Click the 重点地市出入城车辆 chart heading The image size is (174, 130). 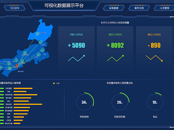[11, 83]
